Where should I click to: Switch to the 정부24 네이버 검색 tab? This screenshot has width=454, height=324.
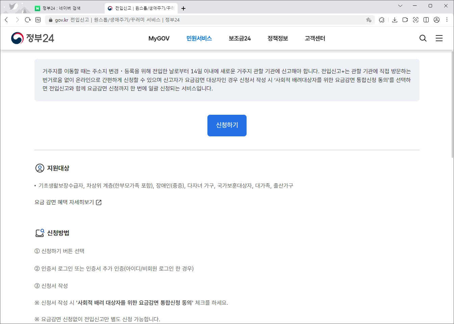61,7
